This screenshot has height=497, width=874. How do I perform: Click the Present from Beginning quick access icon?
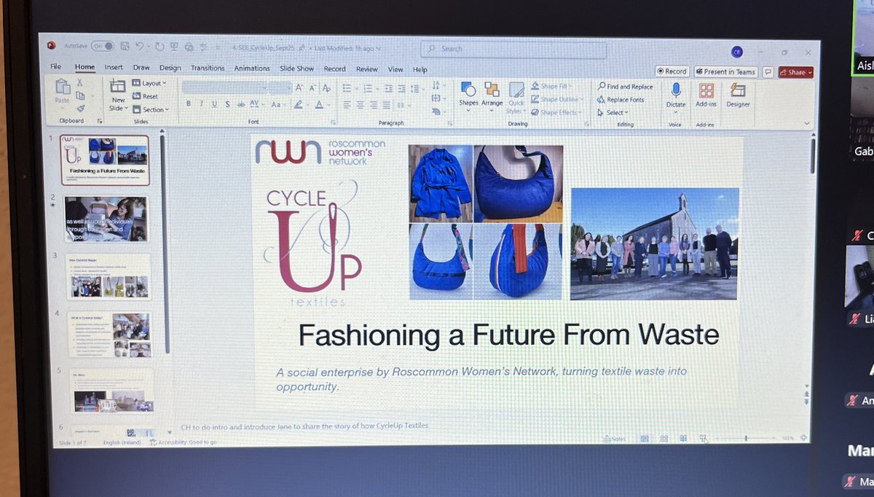[x=173, y=47]
